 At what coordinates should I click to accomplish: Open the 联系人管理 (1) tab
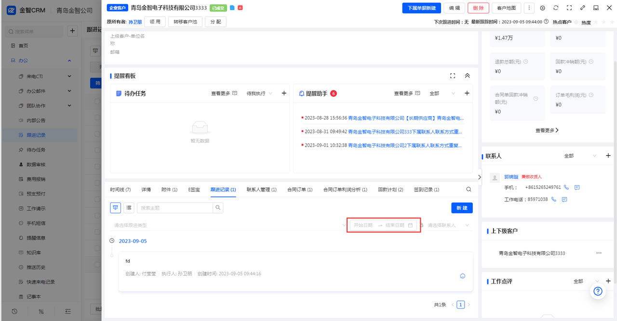coord(261,190)
